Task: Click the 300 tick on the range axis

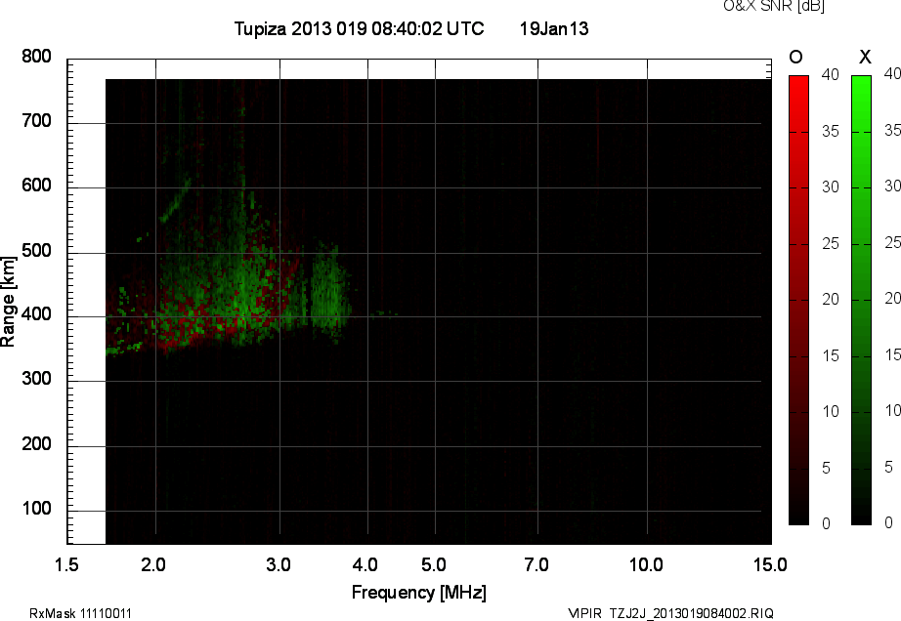Action: (x=36, y=379)
